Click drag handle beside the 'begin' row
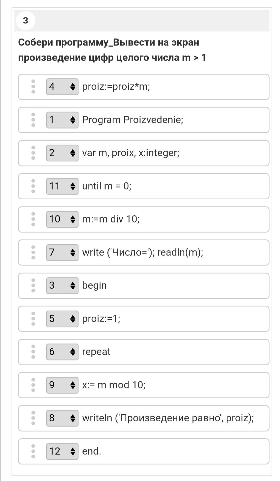This screenshot has width=280, height=481. pos(33,285)
